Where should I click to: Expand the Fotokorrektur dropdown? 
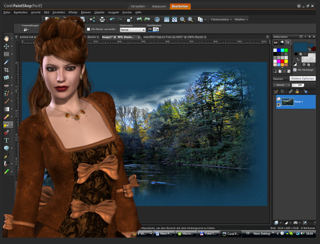point(221,20)
